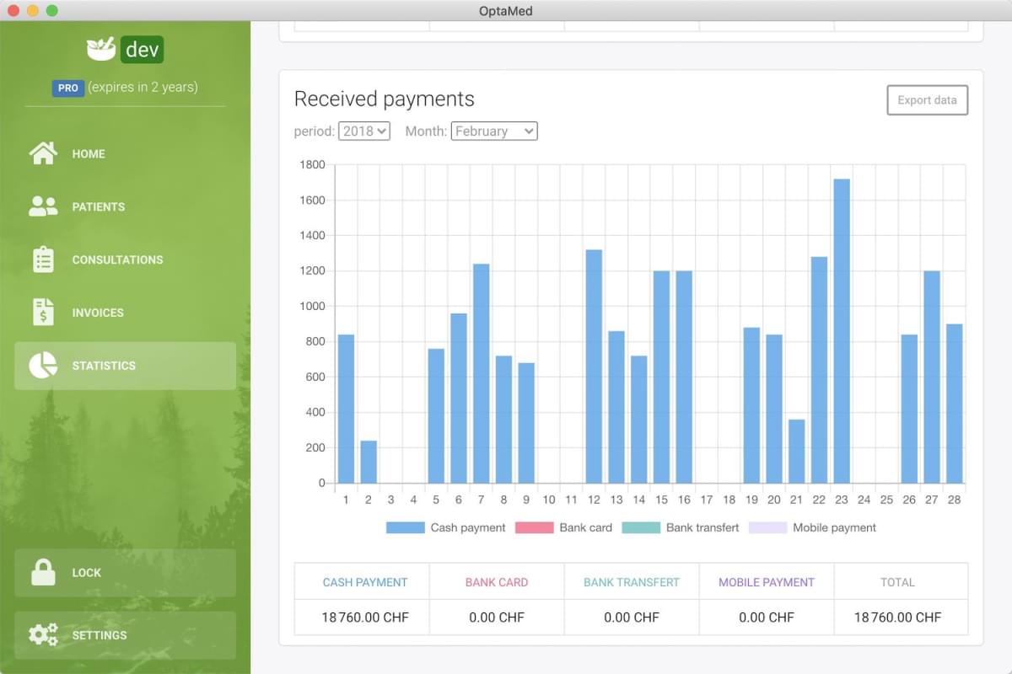Viewport: 1012px width, 674px height.
Task: Click the dev badge label
Action: coord(142,49)
